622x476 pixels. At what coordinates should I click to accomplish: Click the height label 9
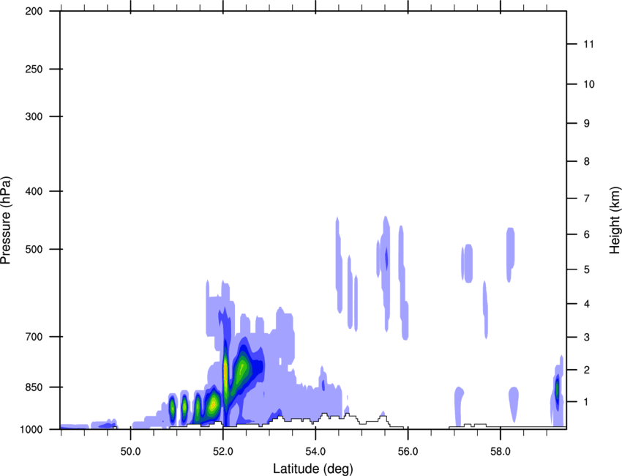587,124
